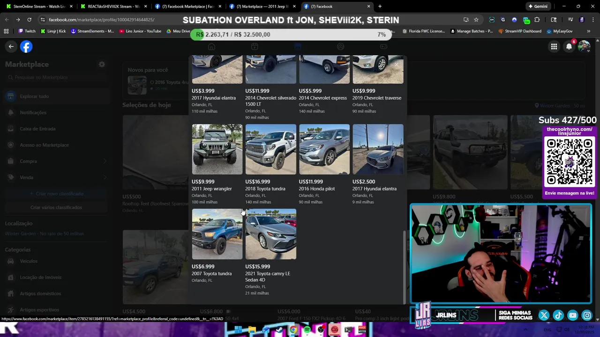Close the active (7) Facebook tab
This screenshot has width=600, height=337.
(x=368, y=6)
